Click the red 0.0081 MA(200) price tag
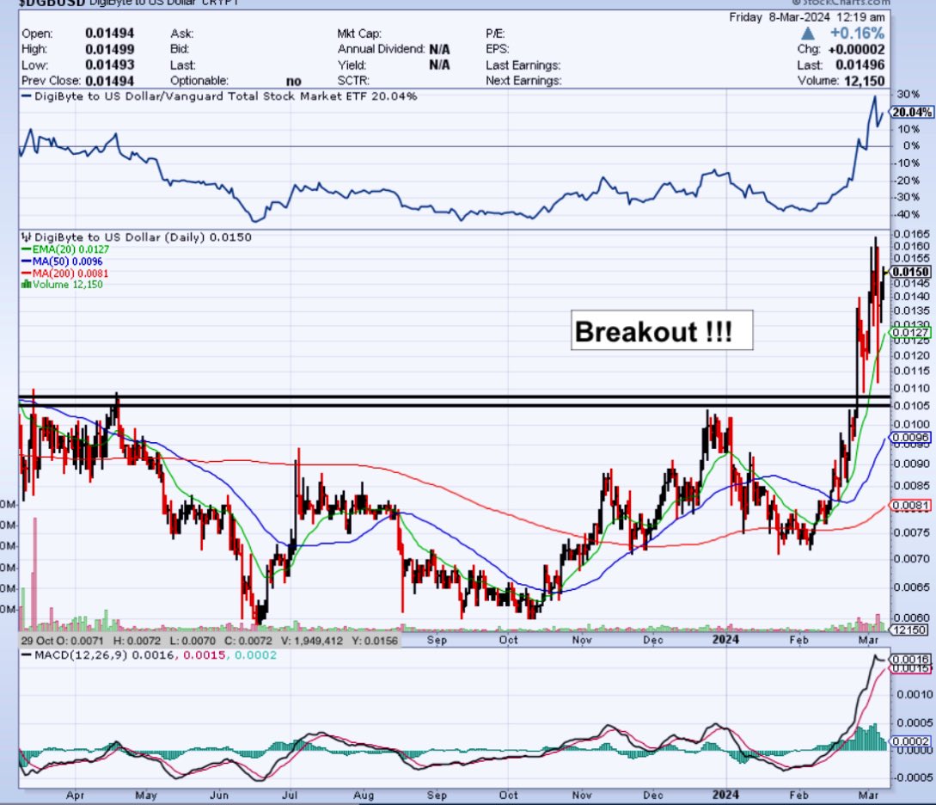Screen dimensions: 936x805 click(906, 506)
